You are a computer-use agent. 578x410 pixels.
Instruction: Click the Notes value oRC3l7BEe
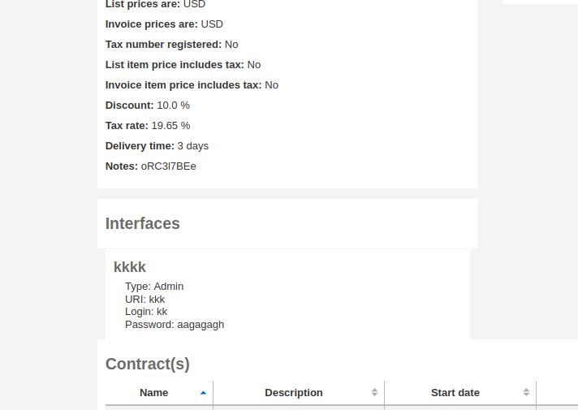168,166
